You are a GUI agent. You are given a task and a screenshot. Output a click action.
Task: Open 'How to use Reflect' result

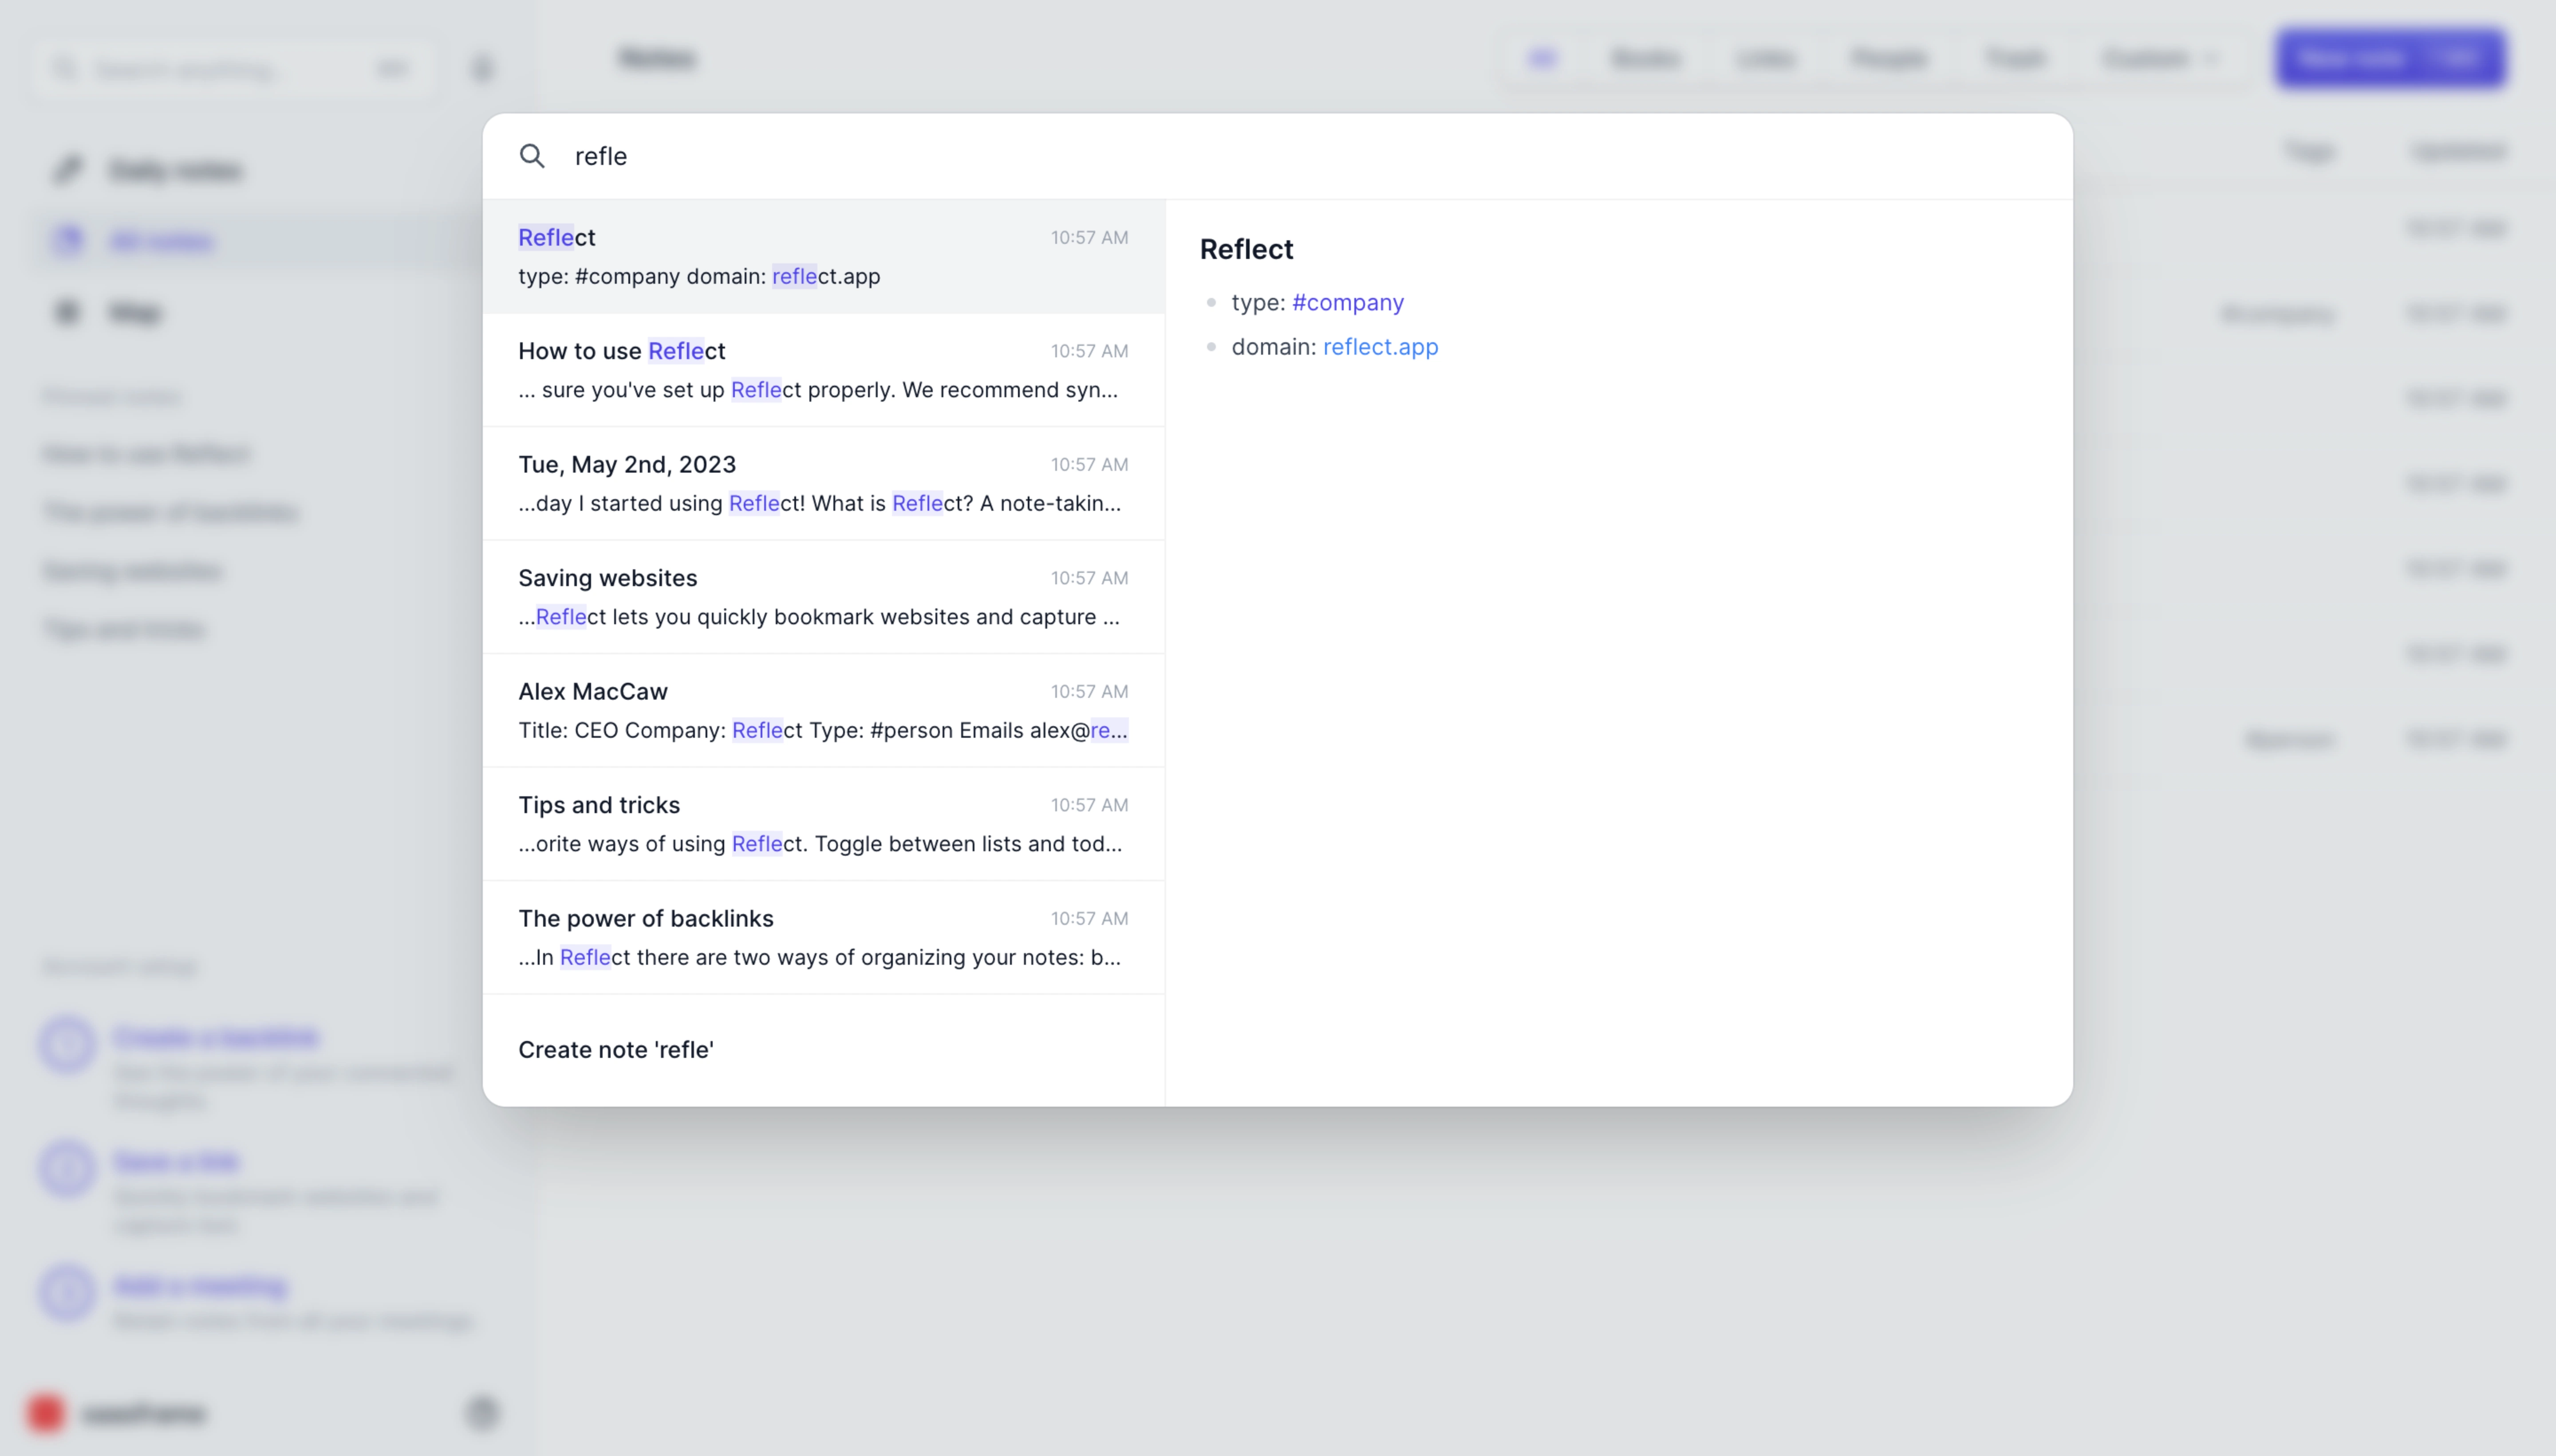pyautogui.click(x=824, y=370)
